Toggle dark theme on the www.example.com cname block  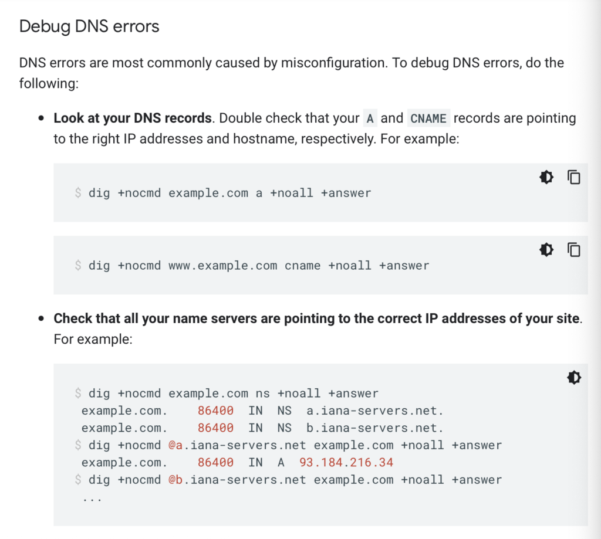[x=546, y=250]
